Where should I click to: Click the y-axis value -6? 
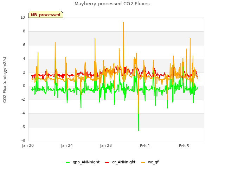pos(23,127)
